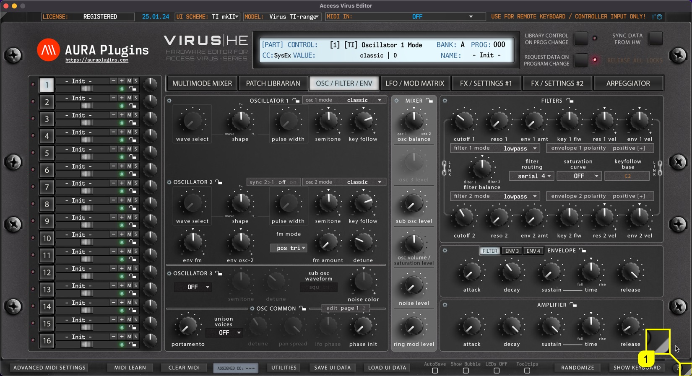Screen dimensions: 692x376
Task: Switch to the LFO / MOD MATRIX tab
Action: pyautogui.click(x=414, y=83)
